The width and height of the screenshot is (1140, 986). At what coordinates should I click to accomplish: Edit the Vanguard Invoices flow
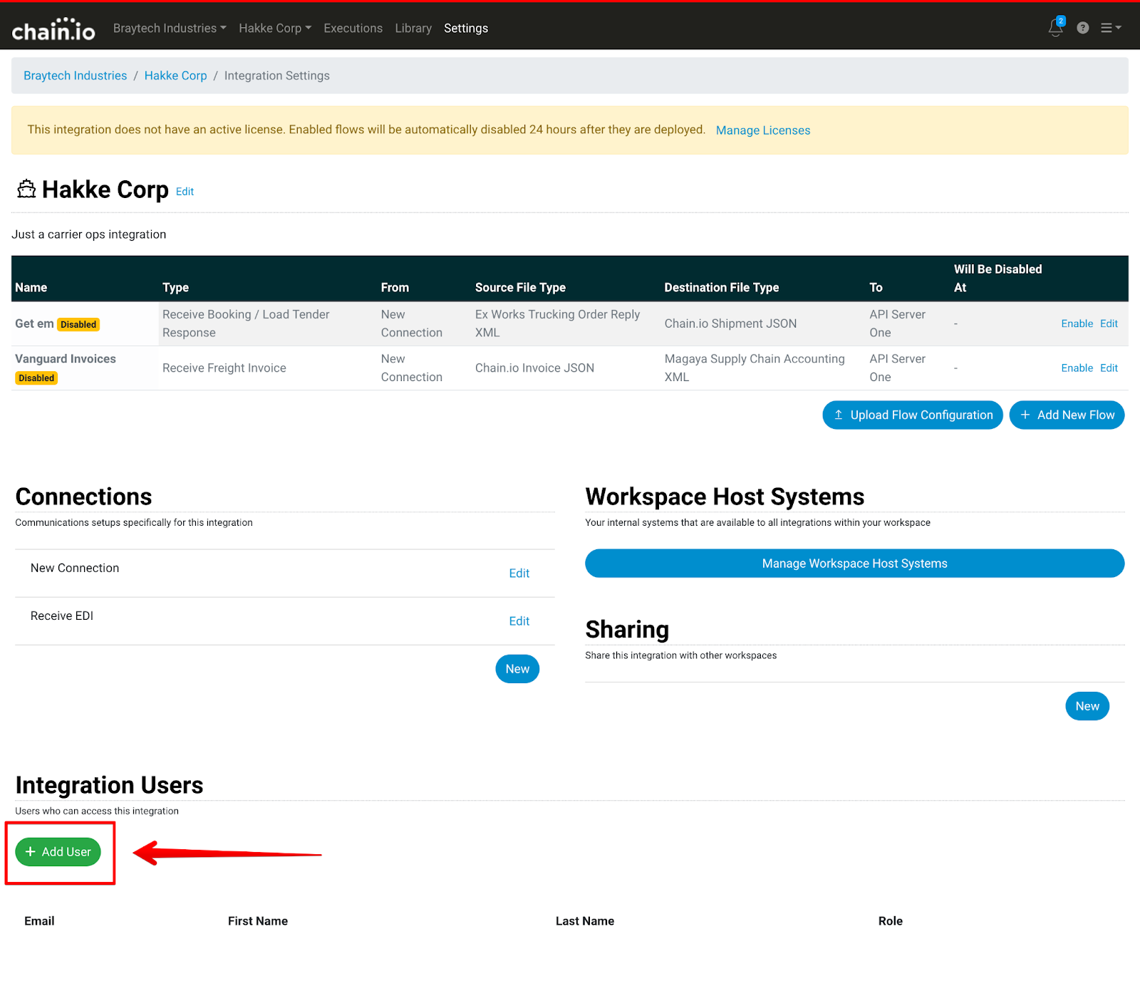[1109, 368]
